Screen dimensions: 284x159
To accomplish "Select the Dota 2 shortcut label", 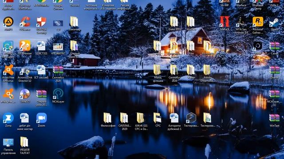I will pos(274,5).
